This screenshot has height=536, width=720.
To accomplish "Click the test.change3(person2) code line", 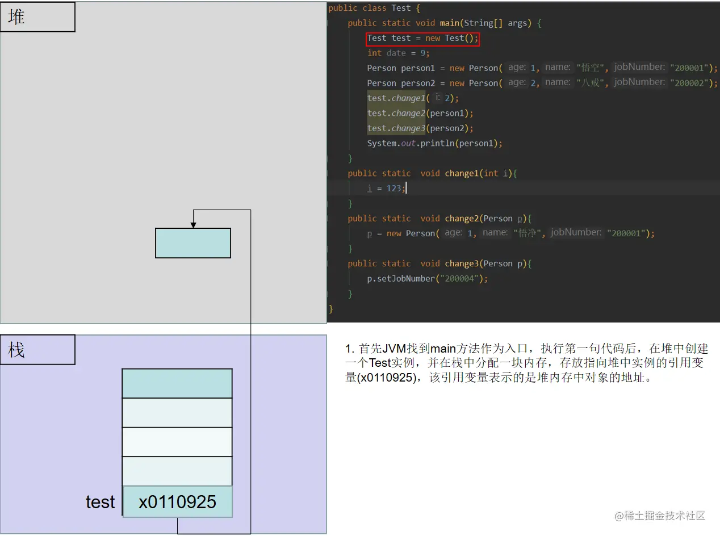I will [420, 128].
